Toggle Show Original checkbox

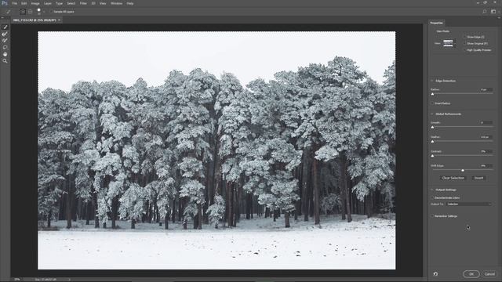pyautogui.click(x=465, y=44)
